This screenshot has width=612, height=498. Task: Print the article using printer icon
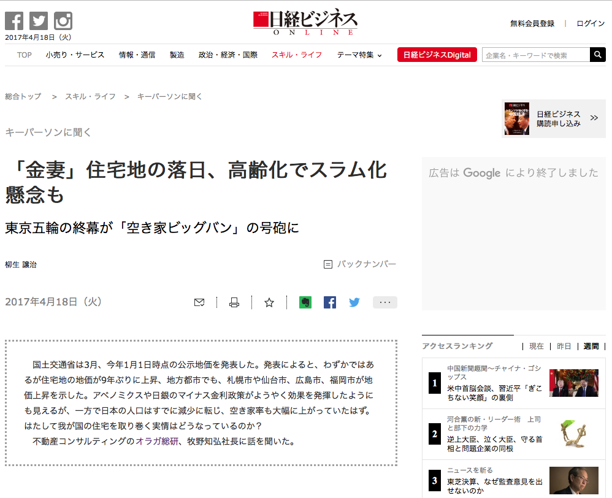pyautogui.click(x=234, y=302)
